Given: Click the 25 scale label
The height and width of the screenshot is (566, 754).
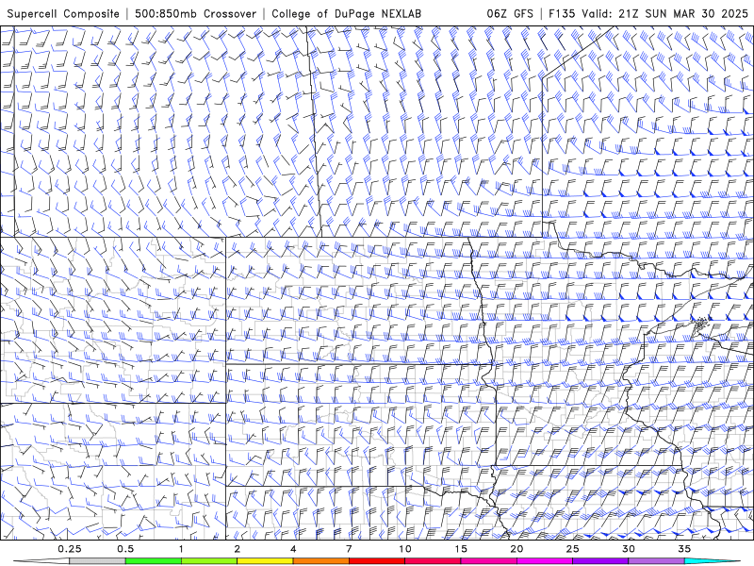Looking at the screenshot, I should [573, 549].
